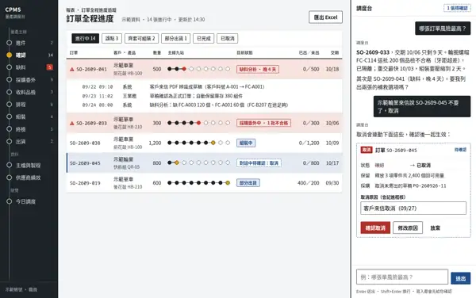Click the red 取消 tag on confirmation card
This screenshot has height=298, width=476.
click(x=367, y=150)
